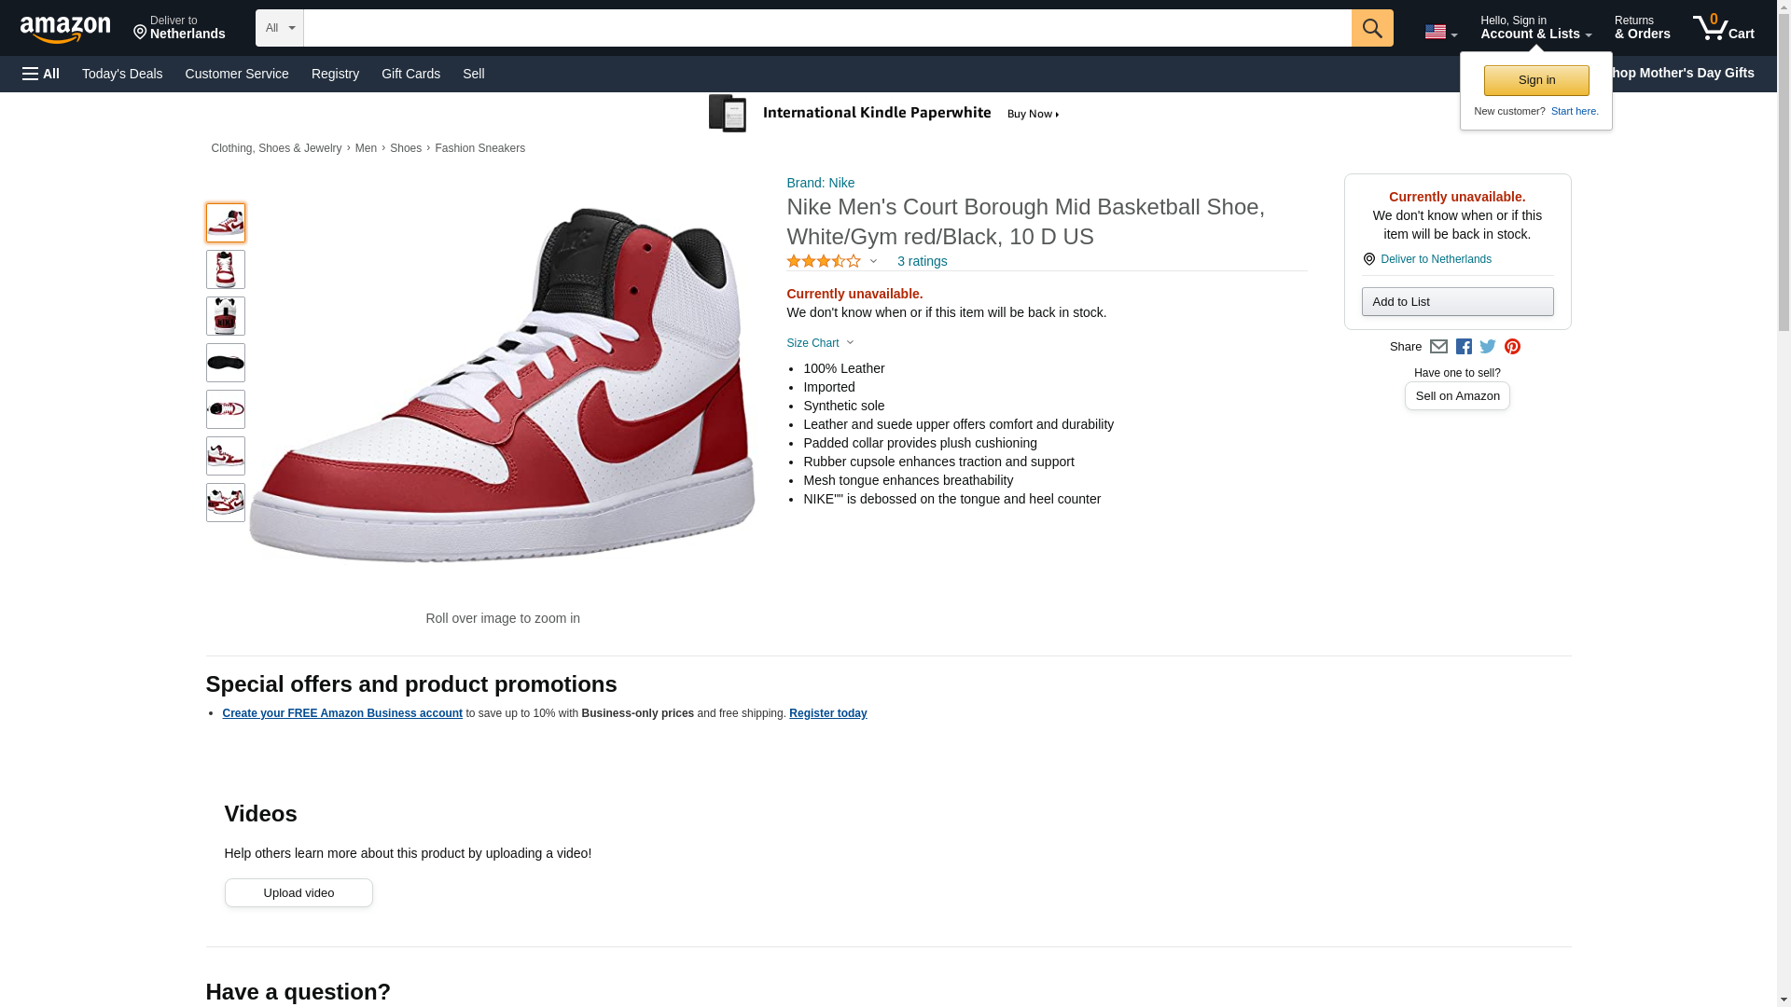Open the search category All dropdown
The width and height of the screenshot is (1791, 1007).
tap(279, 28)
